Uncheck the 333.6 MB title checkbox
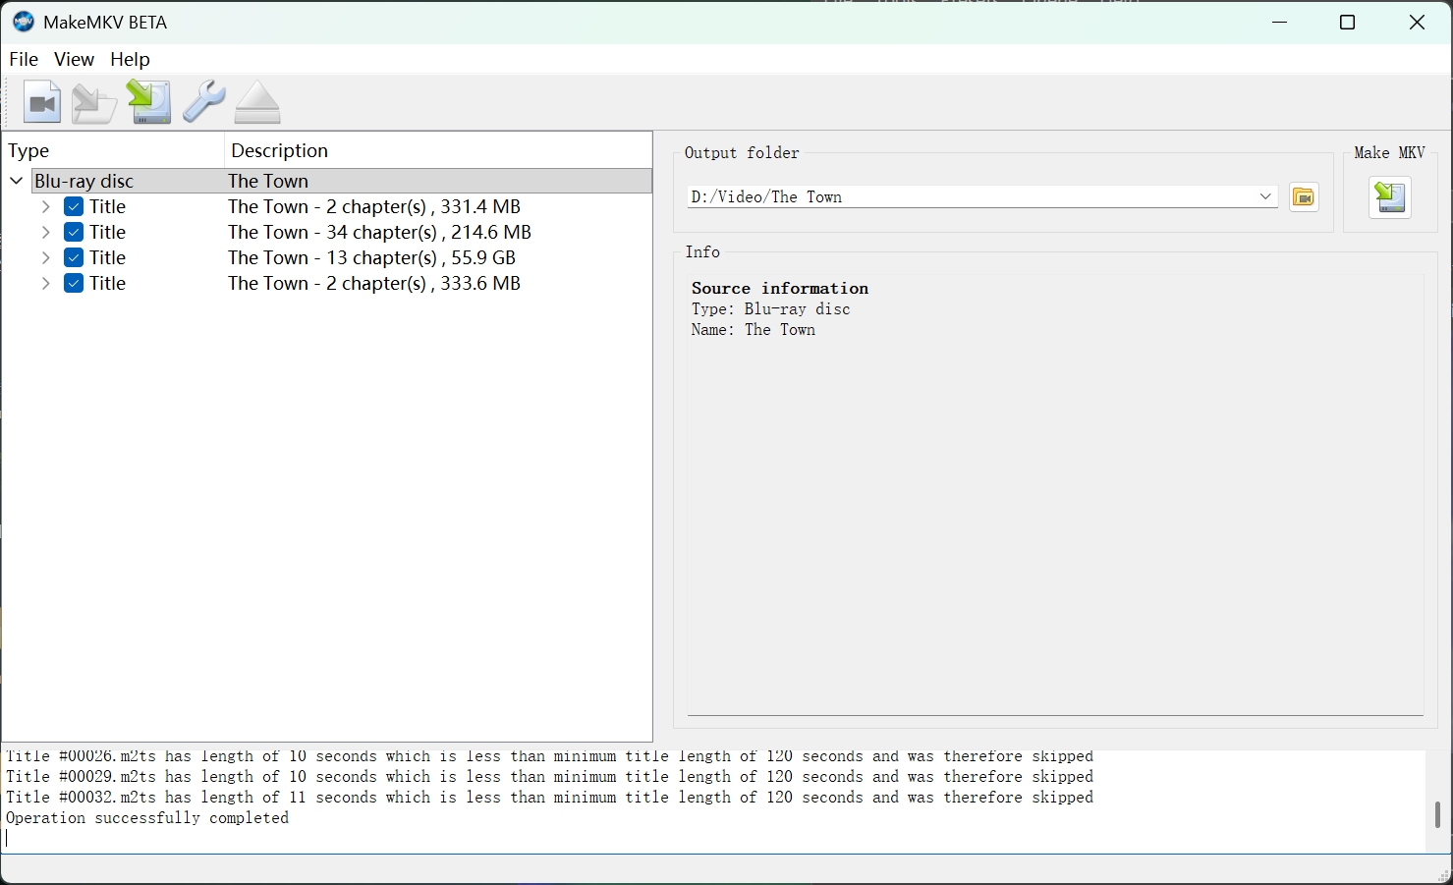This screenshot has height=885, width=1453. (x=74, y=283)
